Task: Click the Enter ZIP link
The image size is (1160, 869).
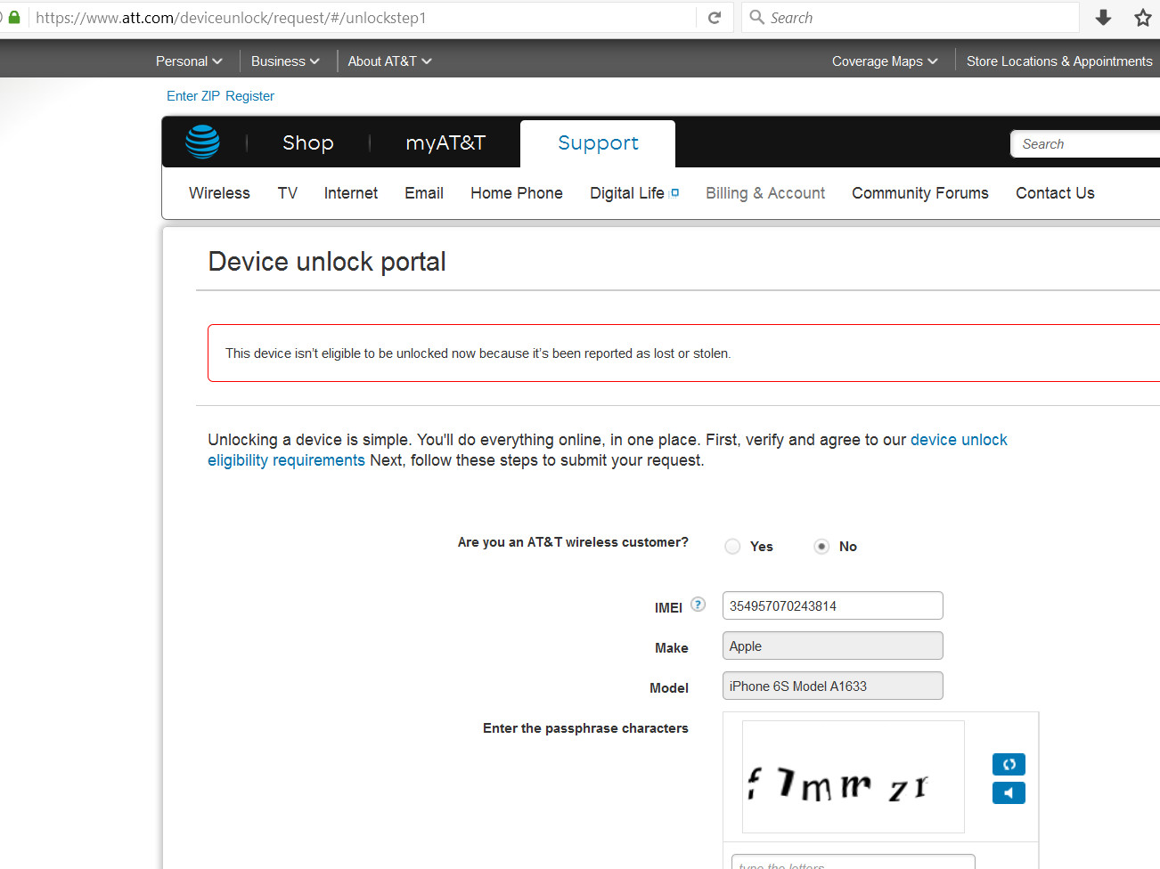Action: pos(192,96)
